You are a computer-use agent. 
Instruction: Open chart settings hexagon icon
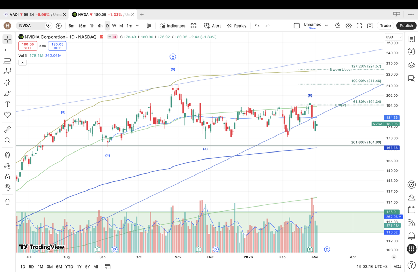[348, 26]
